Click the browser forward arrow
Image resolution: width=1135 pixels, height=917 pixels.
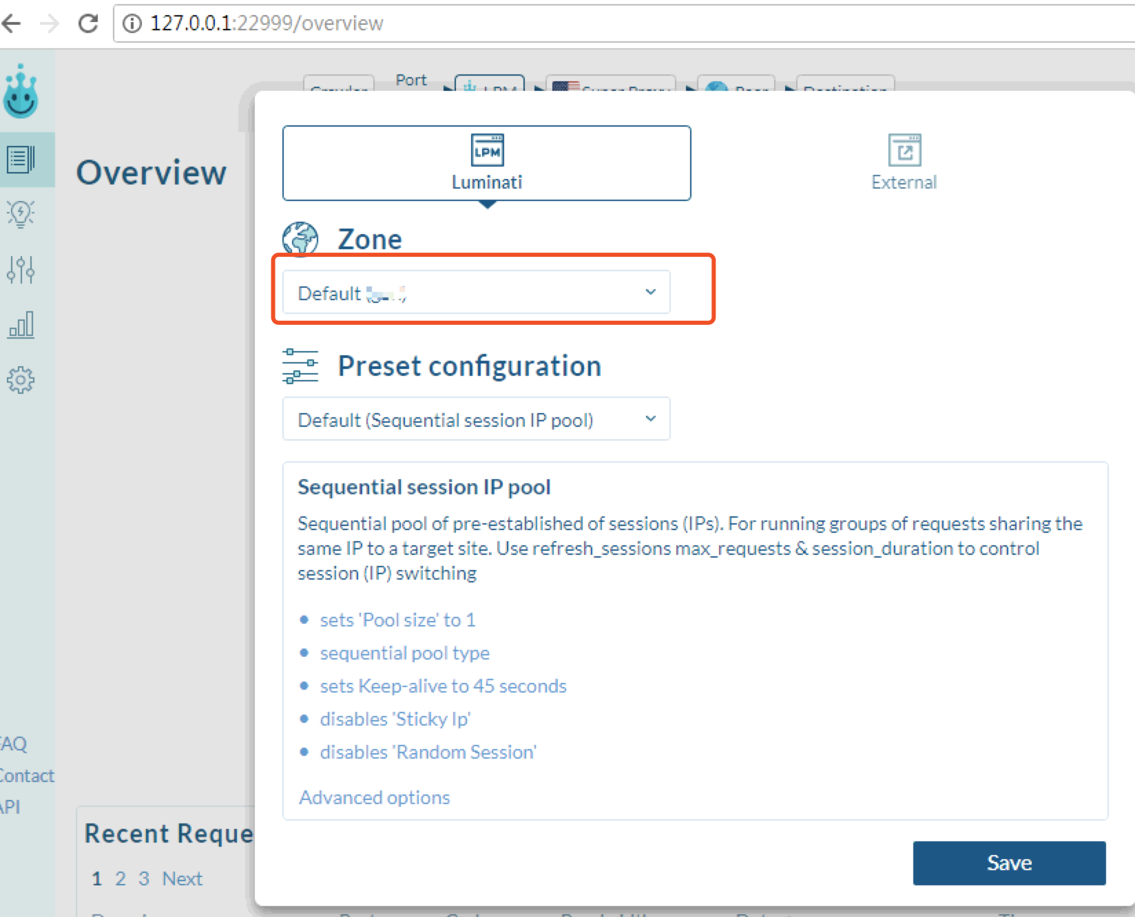coord(50,23)
